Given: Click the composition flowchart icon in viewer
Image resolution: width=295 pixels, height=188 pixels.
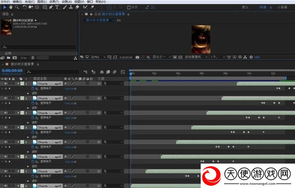Looking at the screenshot, I should coord(245,57).
